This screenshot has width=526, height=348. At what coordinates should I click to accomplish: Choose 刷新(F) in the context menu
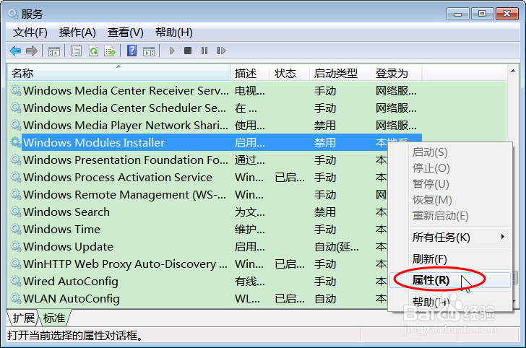450,258
